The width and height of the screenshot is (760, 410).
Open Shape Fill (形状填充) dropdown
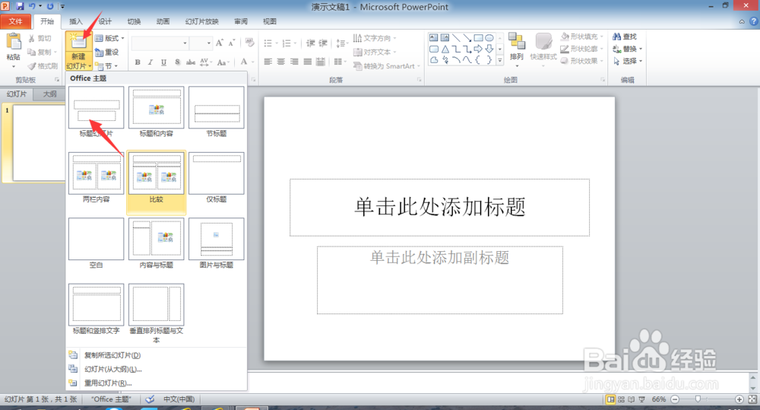point(581,37)
